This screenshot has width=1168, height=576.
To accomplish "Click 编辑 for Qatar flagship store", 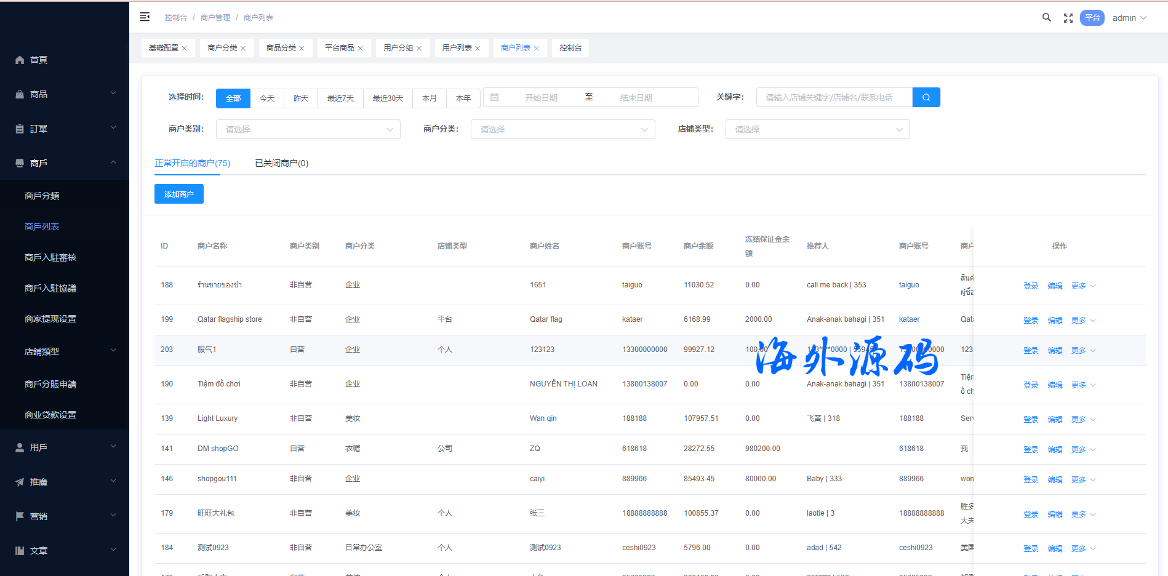I will 1055,321.
